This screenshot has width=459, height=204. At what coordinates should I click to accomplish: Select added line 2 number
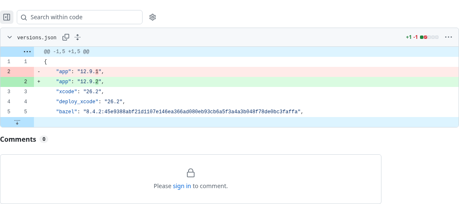click(26, 82)
